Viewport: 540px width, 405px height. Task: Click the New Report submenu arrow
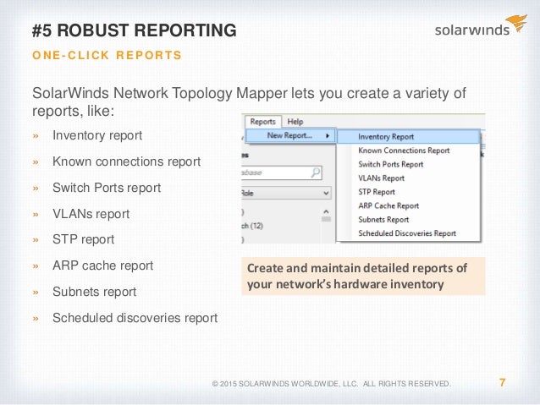(x=328, y=136)
